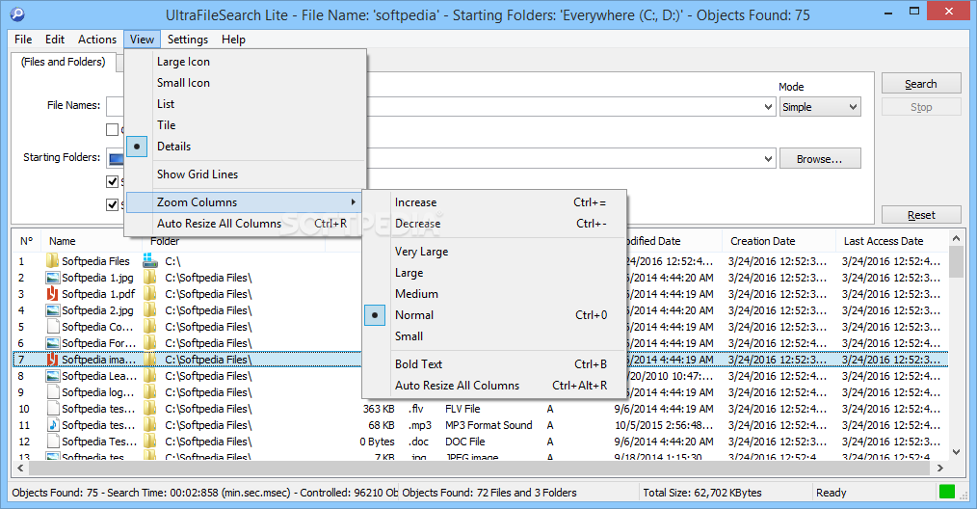Click the Stop button
Viewport: 977px width, 509px height.
point(921,107)
